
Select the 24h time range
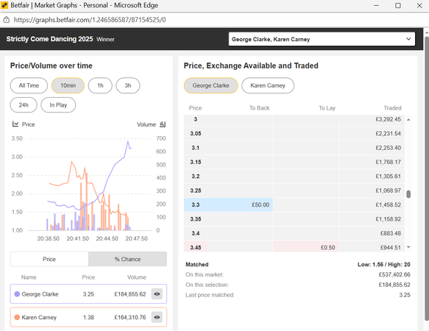(24, 105)
